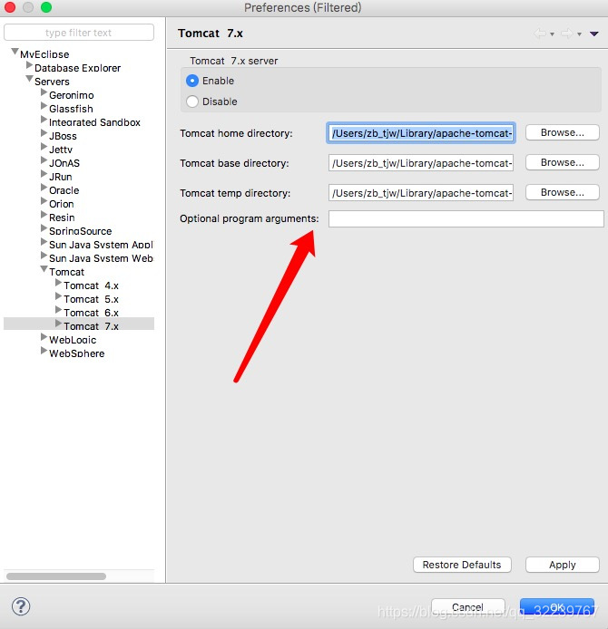Image resolution: width=608 pixels, height=629 pixels.
Task: Select the Disable radio button
Action: tap(192, 102)
